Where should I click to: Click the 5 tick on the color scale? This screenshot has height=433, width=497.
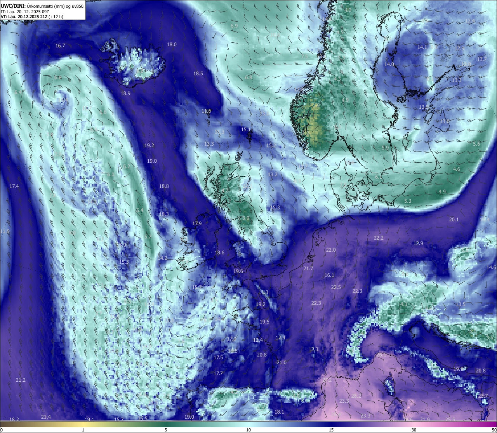pos(166,430)
